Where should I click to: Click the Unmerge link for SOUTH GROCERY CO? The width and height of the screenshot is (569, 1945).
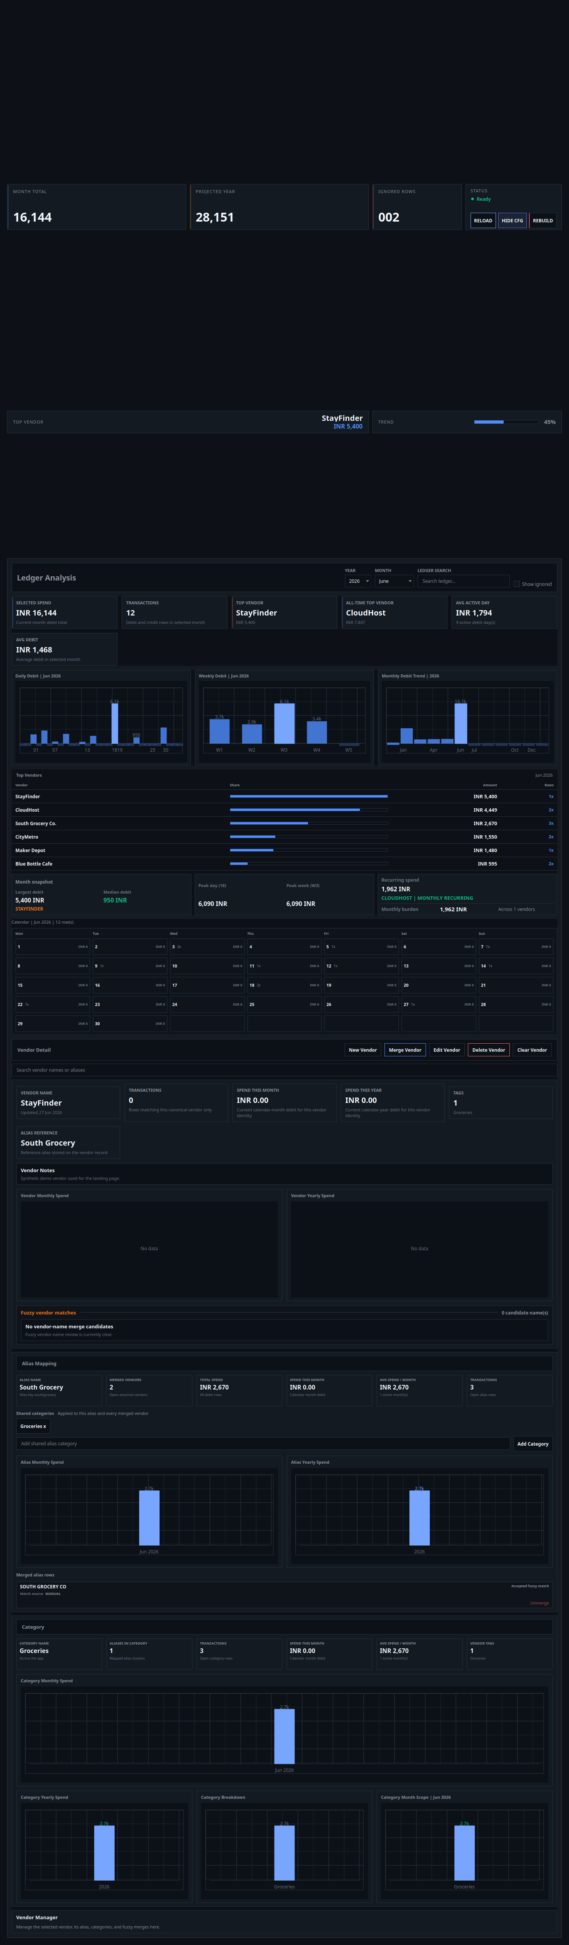[539, 1603]
